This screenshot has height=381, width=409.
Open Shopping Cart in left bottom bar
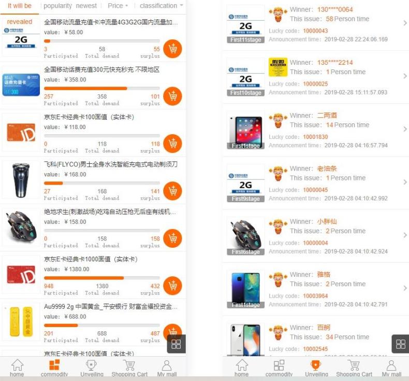[129, 368]
